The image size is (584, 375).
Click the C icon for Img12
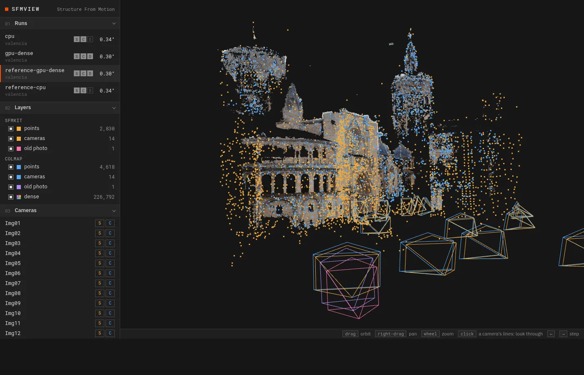[x=110, y=333]
